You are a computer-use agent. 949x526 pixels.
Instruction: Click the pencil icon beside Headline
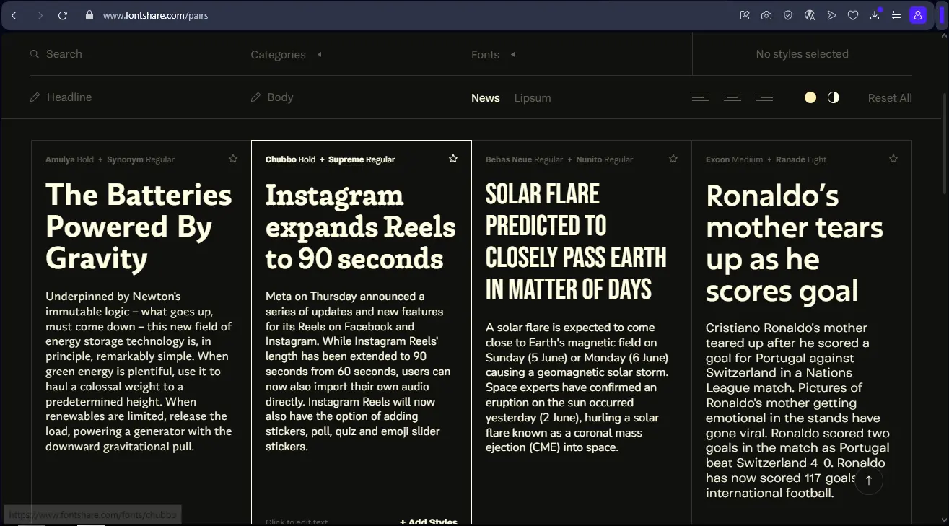pyautogui.click(x=35, y=97)
